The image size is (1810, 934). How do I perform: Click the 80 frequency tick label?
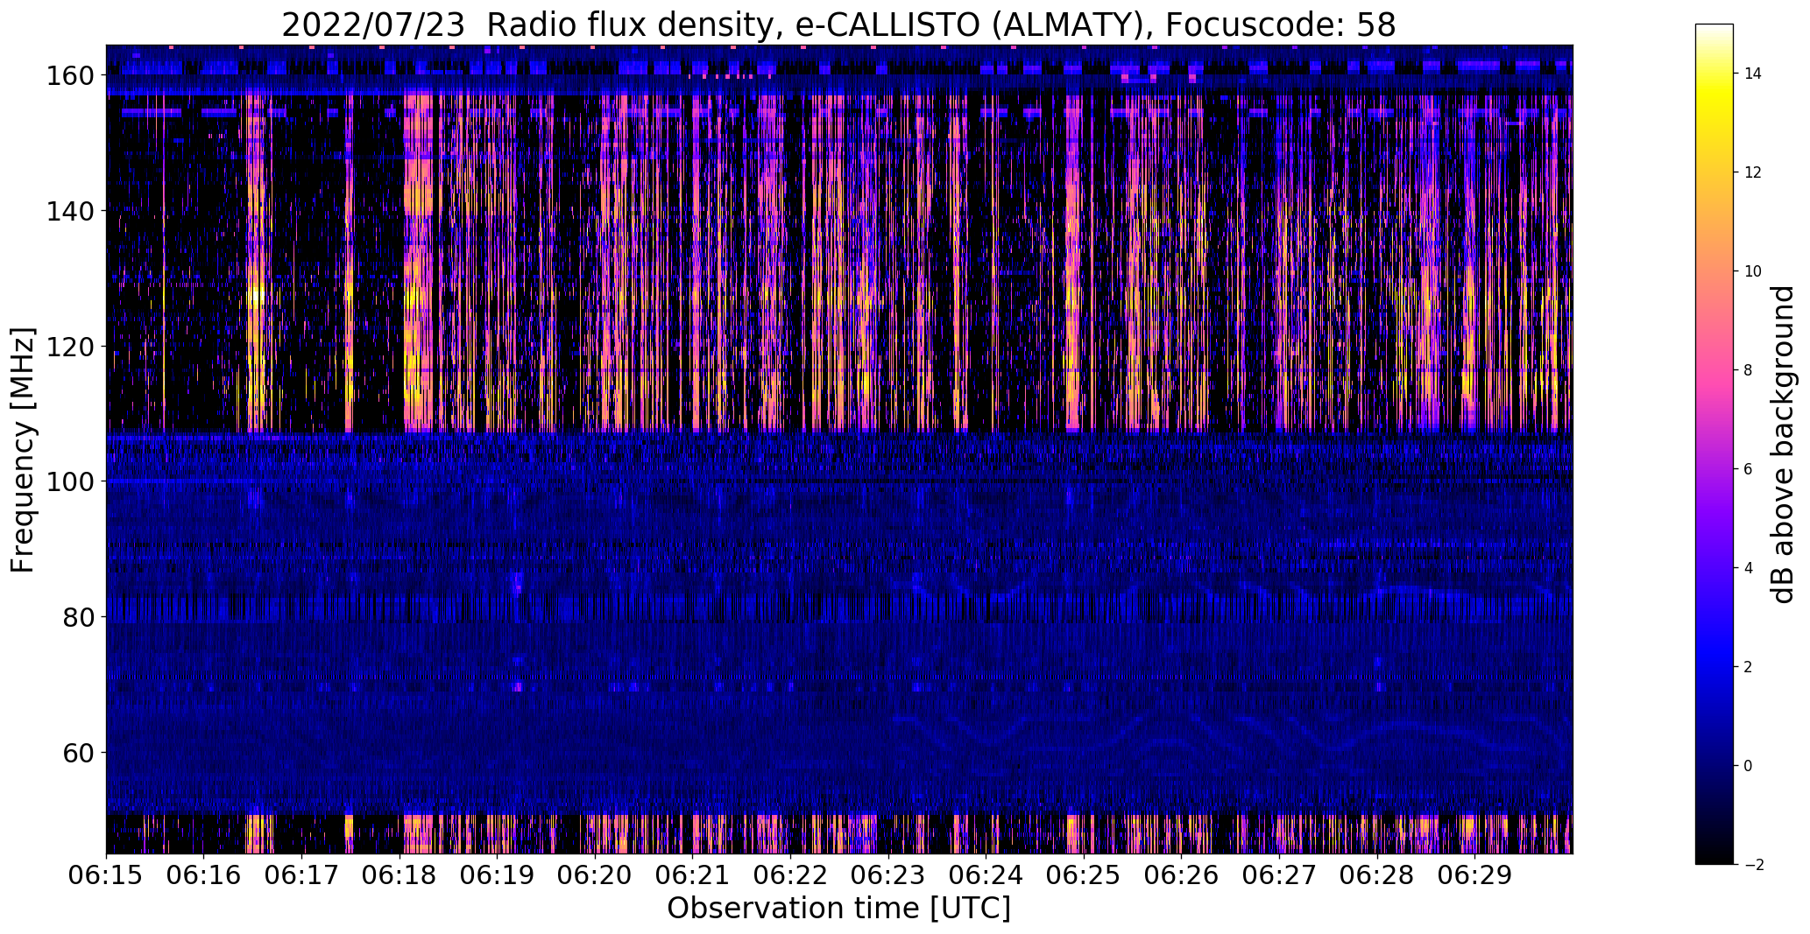[x=77, y=616]
